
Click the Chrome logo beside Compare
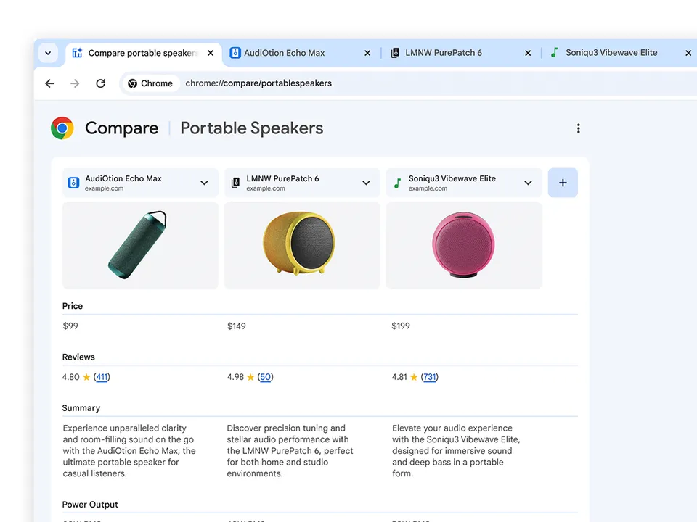tap(62, 128)
